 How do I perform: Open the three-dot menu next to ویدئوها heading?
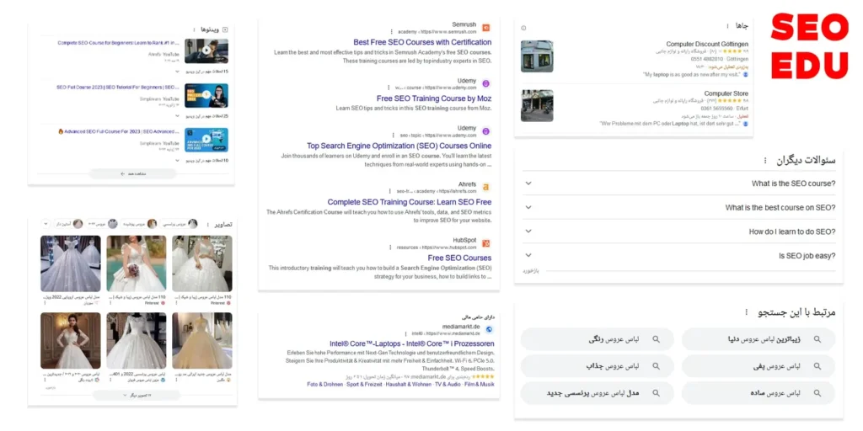tap(195, 29)
